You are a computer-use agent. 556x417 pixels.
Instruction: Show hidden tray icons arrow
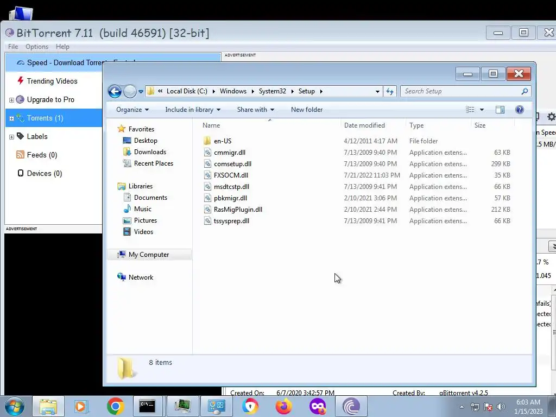[462, 407]
